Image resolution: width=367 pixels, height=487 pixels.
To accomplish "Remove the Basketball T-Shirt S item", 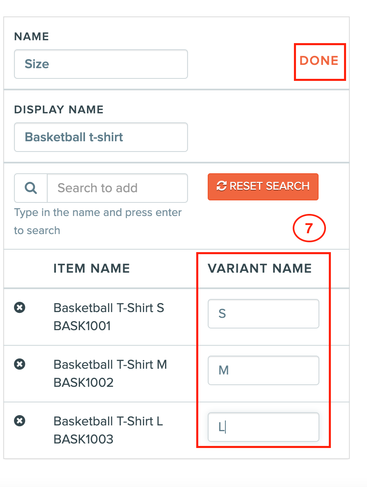I will point(20,308).
